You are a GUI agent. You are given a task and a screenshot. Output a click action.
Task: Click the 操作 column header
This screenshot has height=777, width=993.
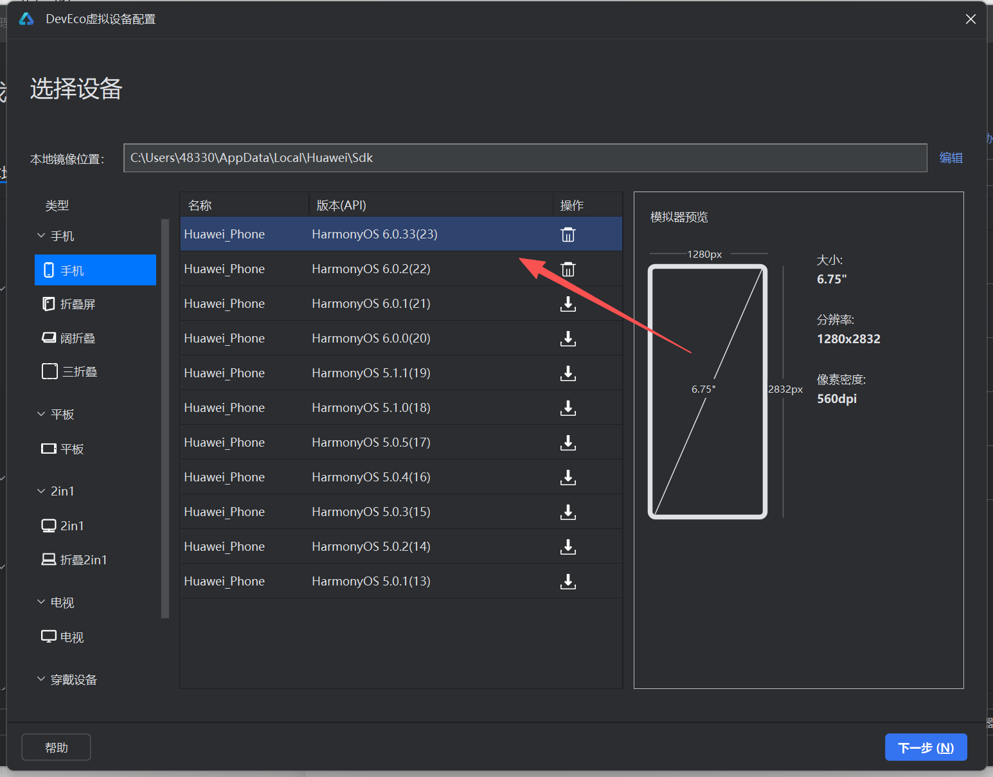click(587, 205)
